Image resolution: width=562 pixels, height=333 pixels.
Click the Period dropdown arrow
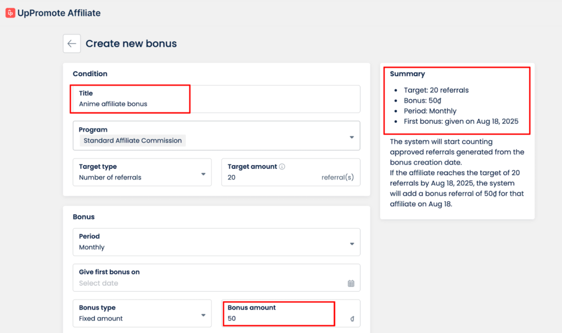pyautogui.click(x=352, y=244)
